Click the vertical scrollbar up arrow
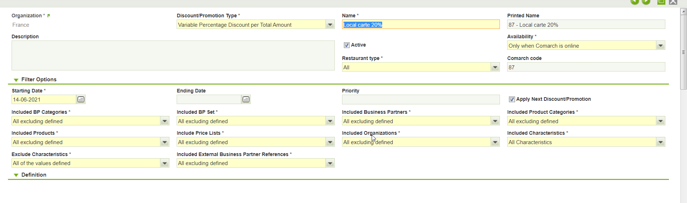This screenshot has width=687, height=203. pos(683,12)
